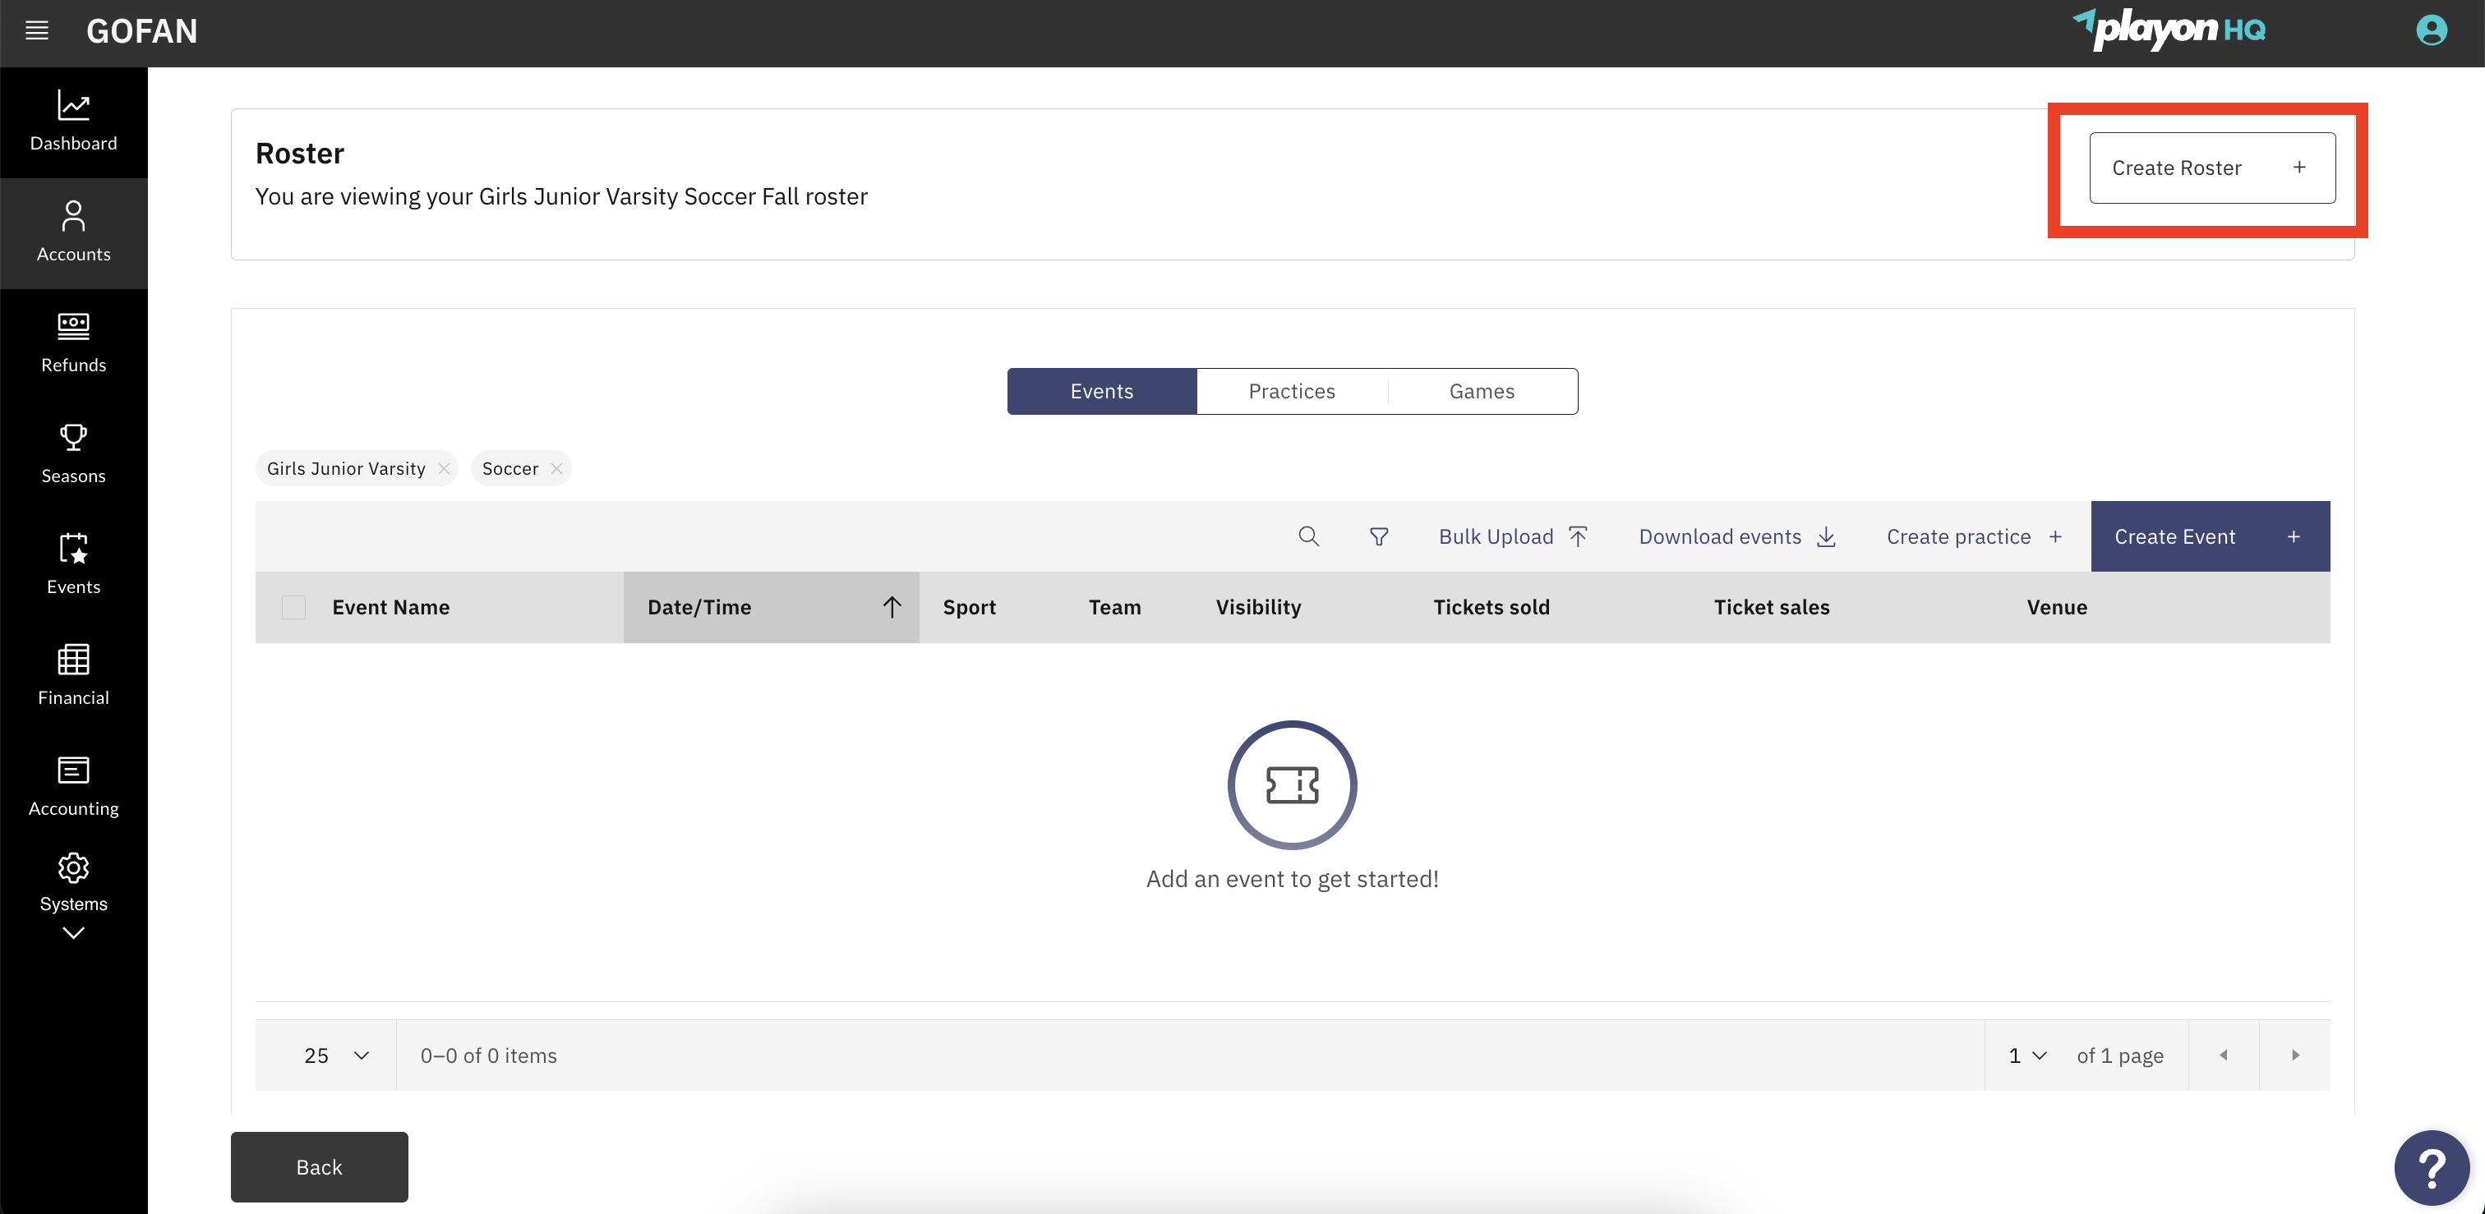
Task: Select the header checkbox in the events table
Action: click(293, 606)
